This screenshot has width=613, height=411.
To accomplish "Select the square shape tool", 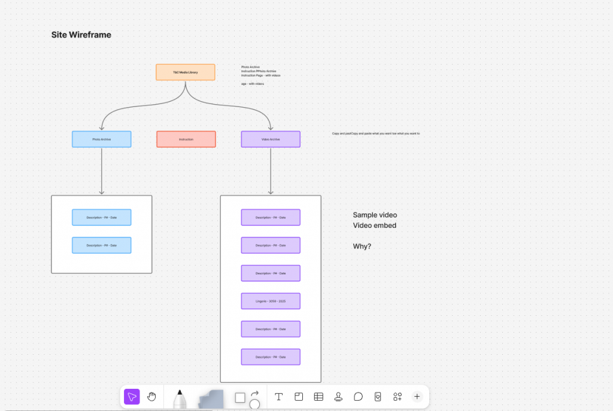I will click(240, 398).
